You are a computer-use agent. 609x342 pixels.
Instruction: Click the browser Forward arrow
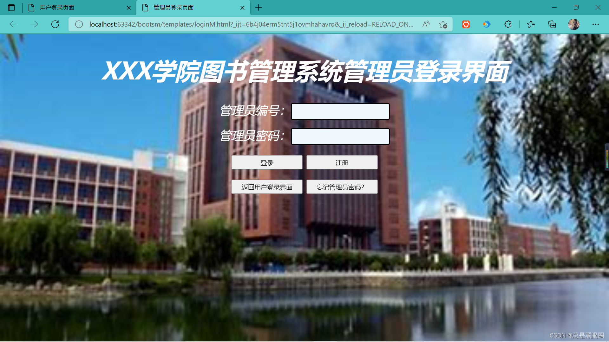point(34,24)
